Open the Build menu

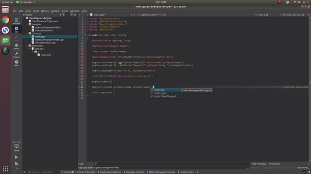pyautogui.click(x=36, y=11)
